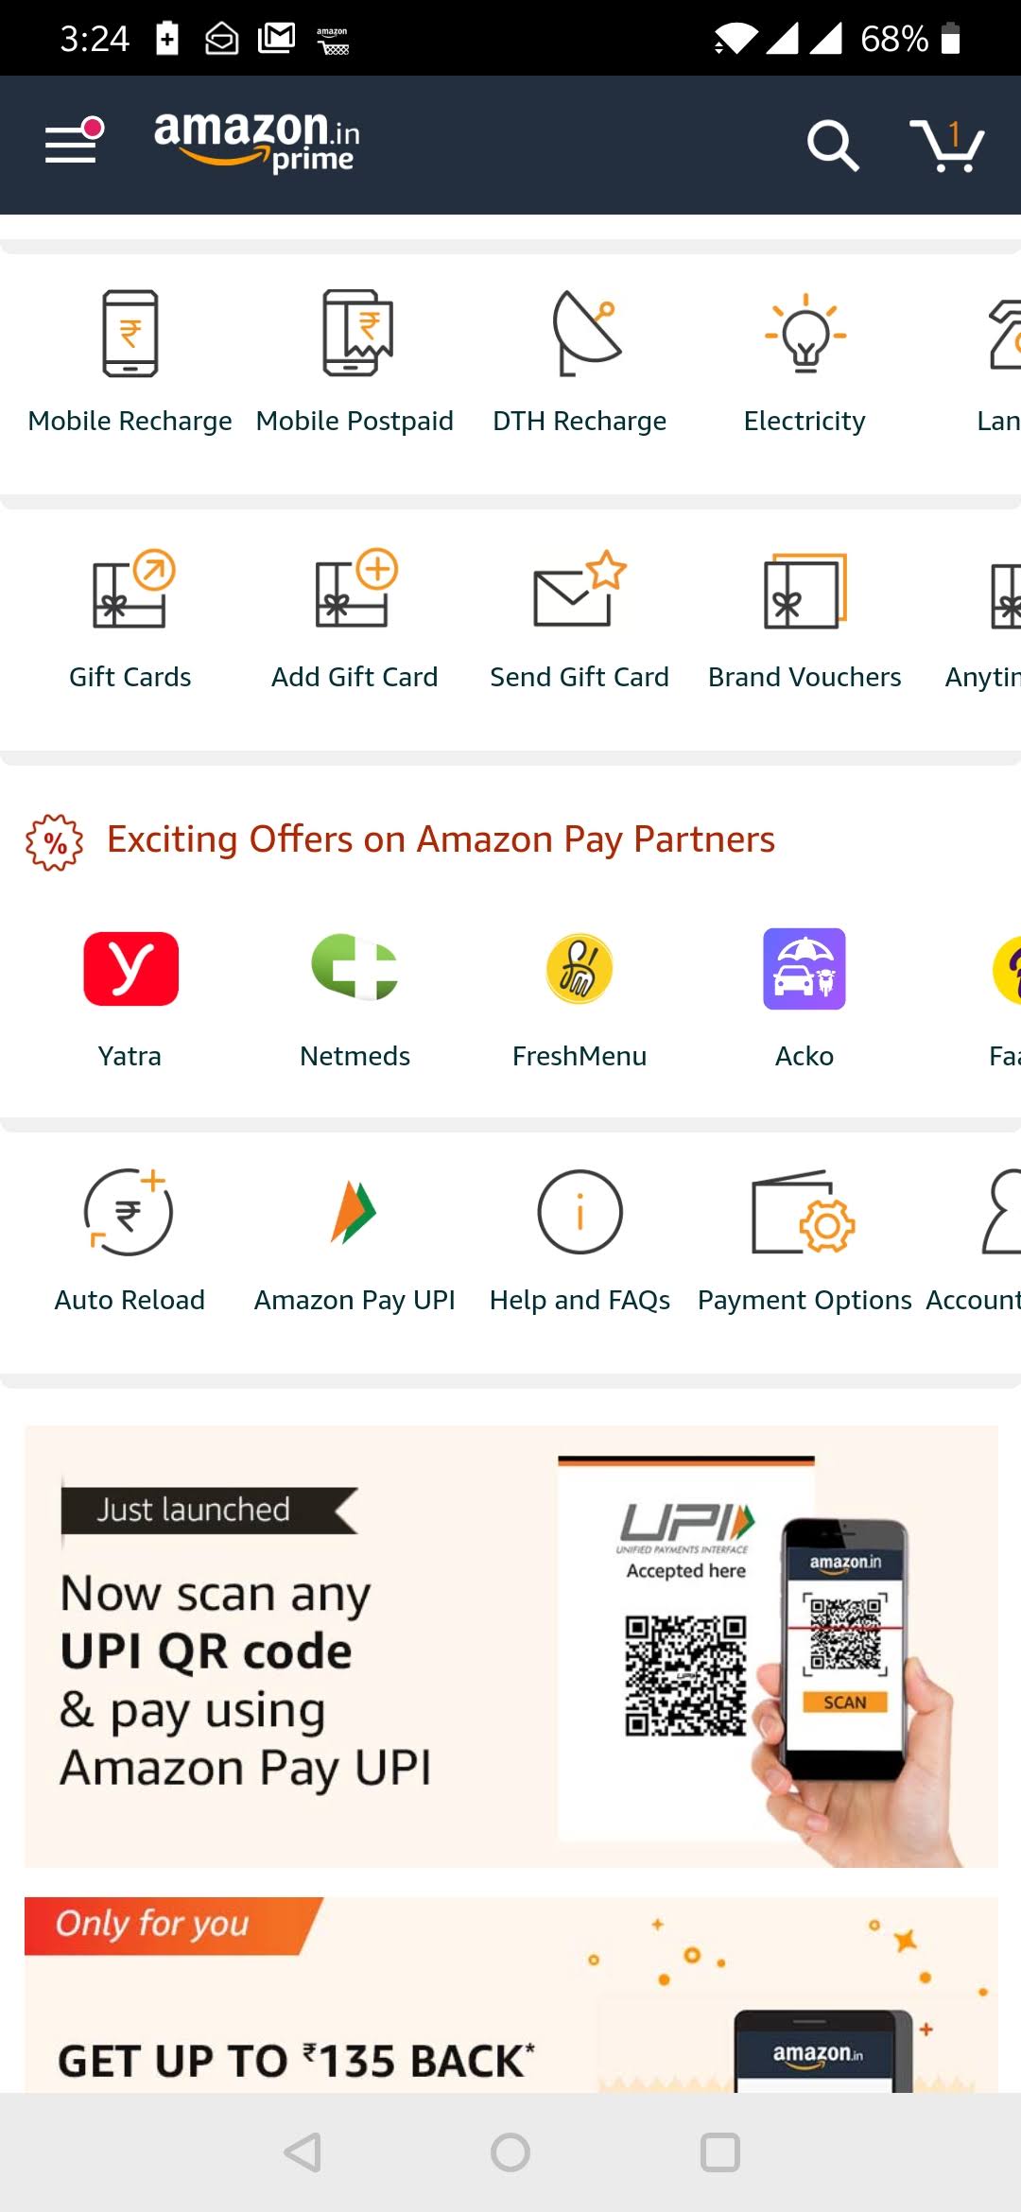Open Gift Cards section

point(132,588)
